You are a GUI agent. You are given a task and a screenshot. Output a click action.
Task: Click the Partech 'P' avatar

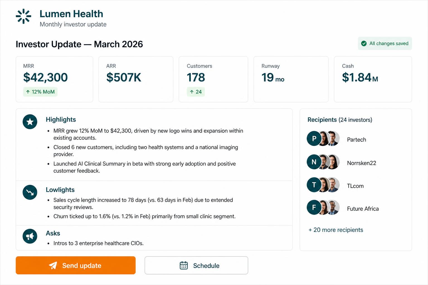[x=314, y=139]
